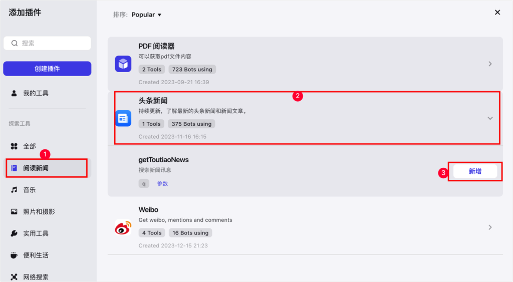The height and width of the screenshot is (282, 513).
Task: Click the 创建插件 button
Action: point(47,69)
